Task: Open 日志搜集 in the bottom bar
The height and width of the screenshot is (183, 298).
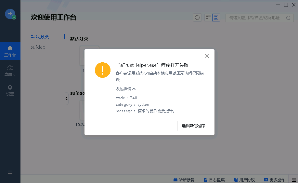Action: click(214, 180)
